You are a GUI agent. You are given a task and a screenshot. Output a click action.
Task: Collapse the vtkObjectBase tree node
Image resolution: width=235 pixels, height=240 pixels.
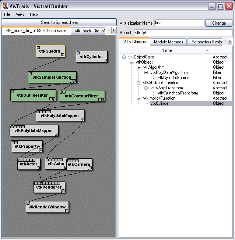click(124, 57)
